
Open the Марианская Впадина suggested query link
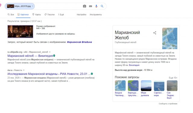(79, 42)
